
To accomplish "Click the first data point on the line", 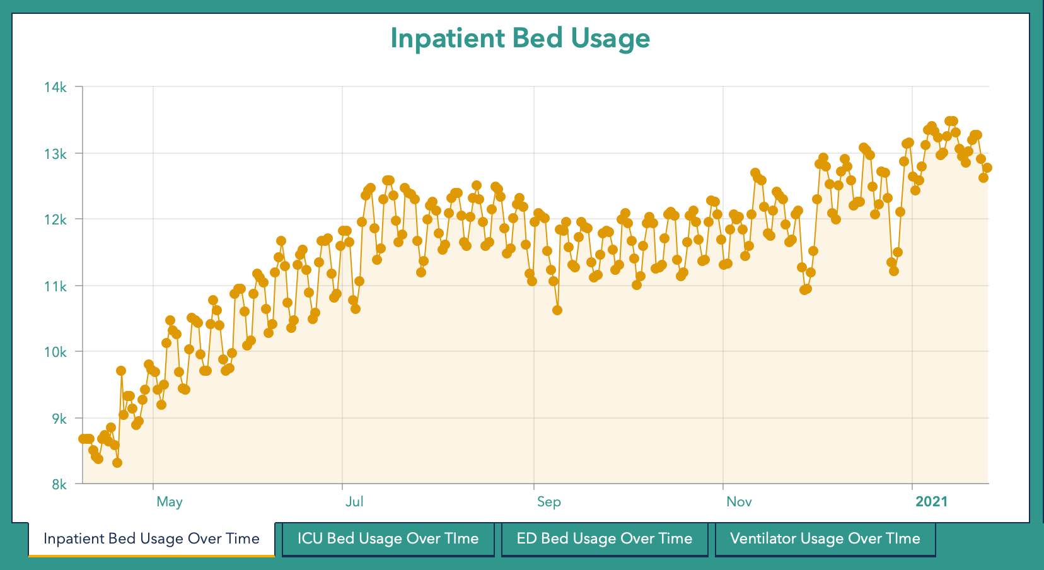I will pos(83,439).
